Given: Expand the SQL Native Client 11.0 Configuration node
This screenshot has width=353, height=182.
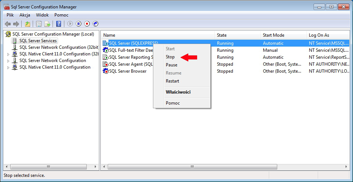Looking at the screenshot, I should 8,68.
